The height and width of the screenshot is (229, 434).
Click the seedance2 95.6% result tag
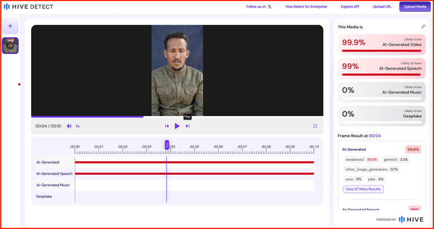(362, 160)
